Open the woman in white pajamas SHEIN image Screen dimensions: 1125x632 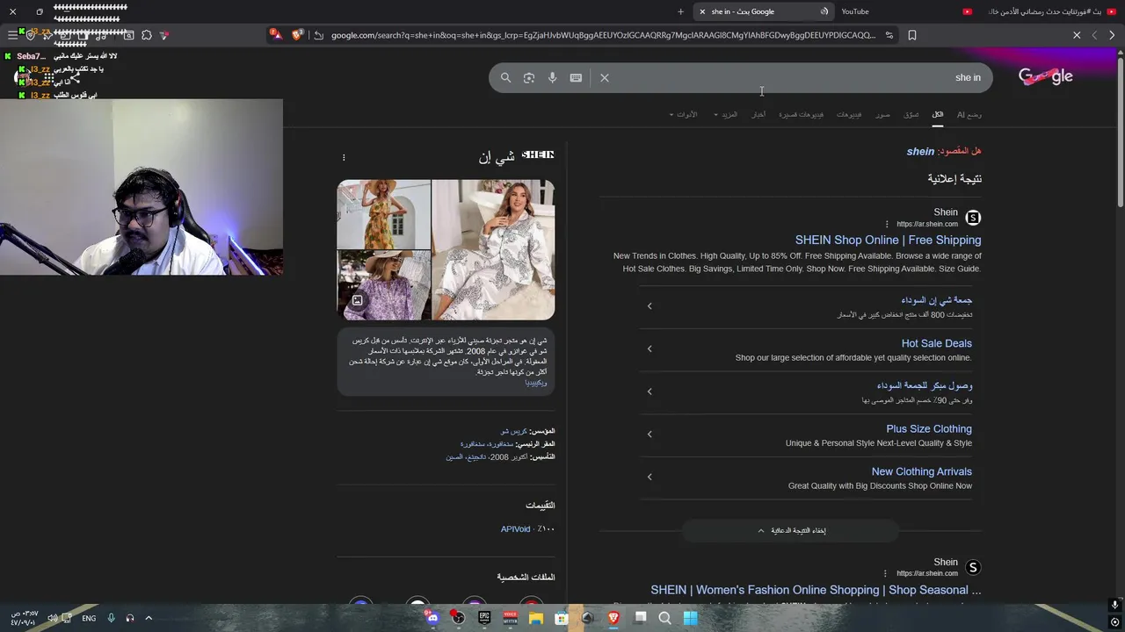493,250
